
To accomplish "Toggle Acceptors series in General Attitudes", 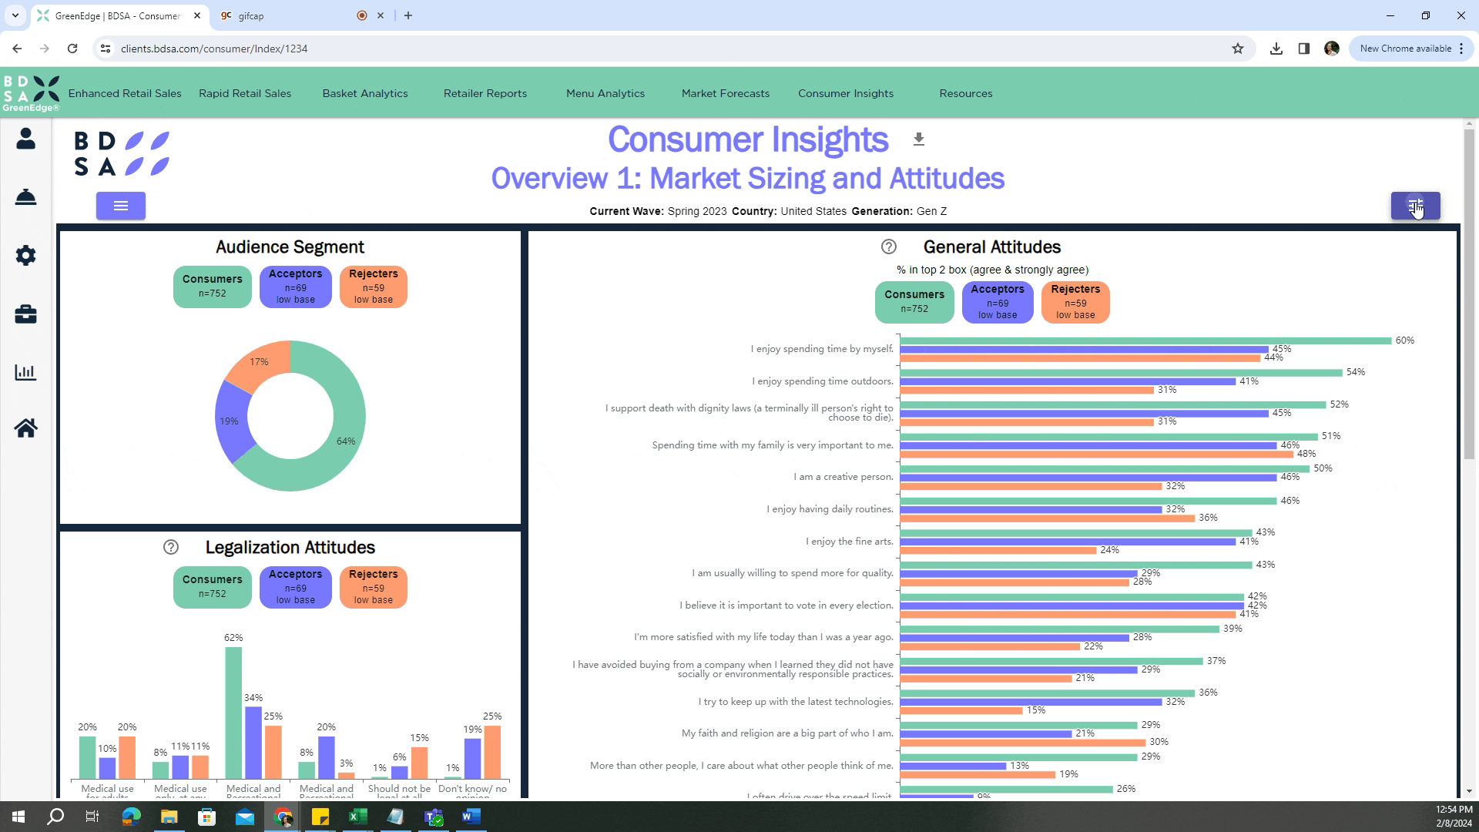I will tap(997, 301).
